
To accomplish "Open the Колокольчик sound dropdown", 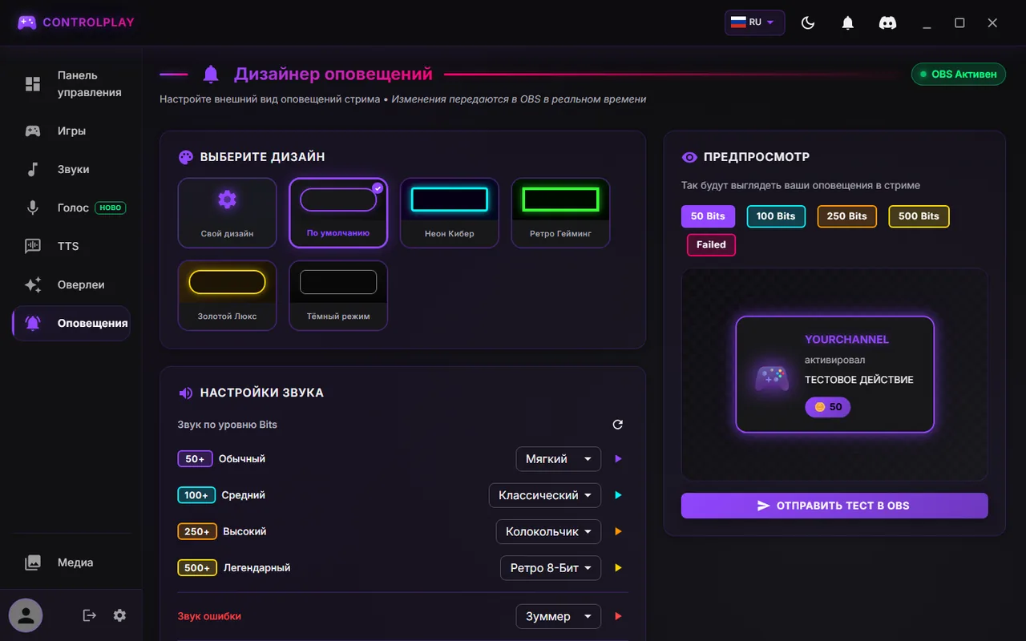I will tap(548, 531).
